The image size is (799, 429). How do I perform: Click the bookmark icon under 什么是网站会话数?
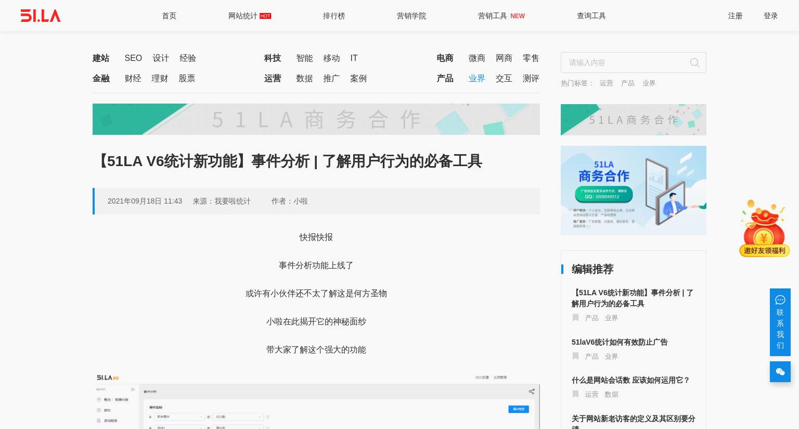coord(575,394)
